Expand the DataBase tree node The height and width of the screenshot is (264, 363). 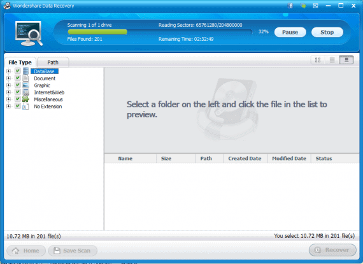click(x=8, y=71)
